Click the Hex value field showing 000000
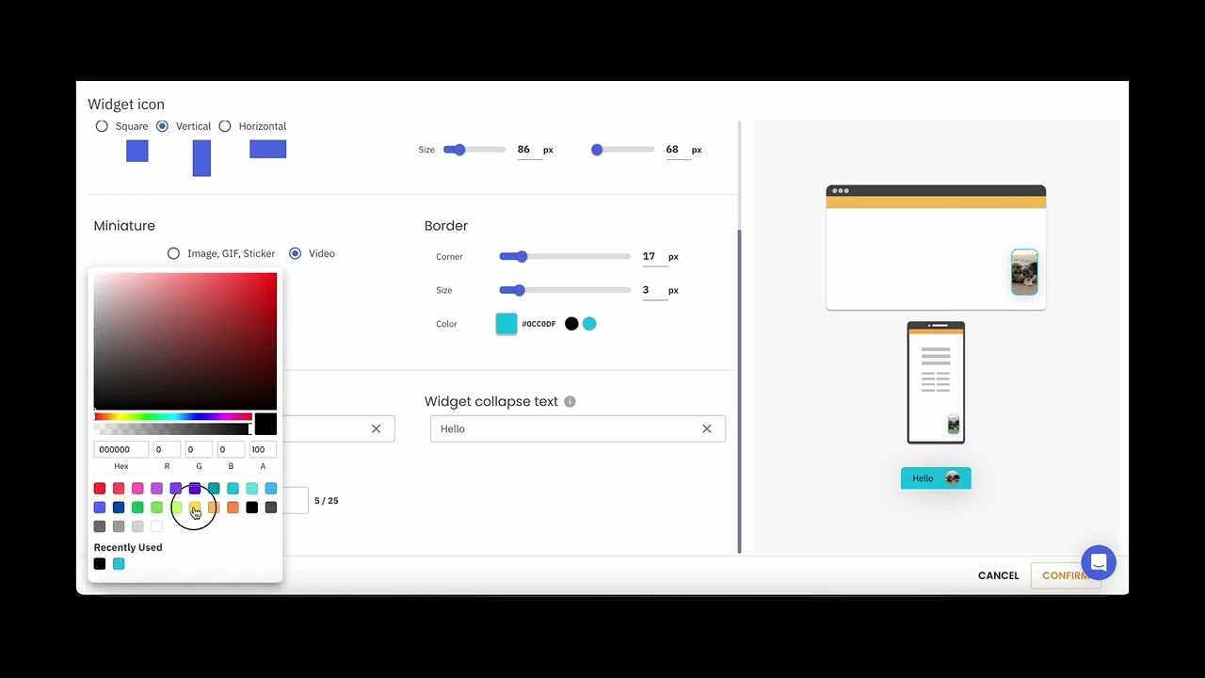The height and width of the screenshot is (678, 1205). [120, 449]
